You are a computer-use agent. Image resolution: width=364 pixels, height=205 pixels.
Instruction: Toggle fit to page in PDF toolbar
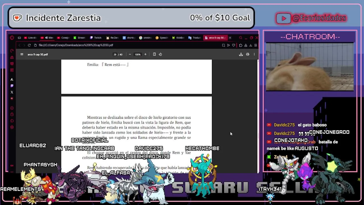tap(154, 54)
